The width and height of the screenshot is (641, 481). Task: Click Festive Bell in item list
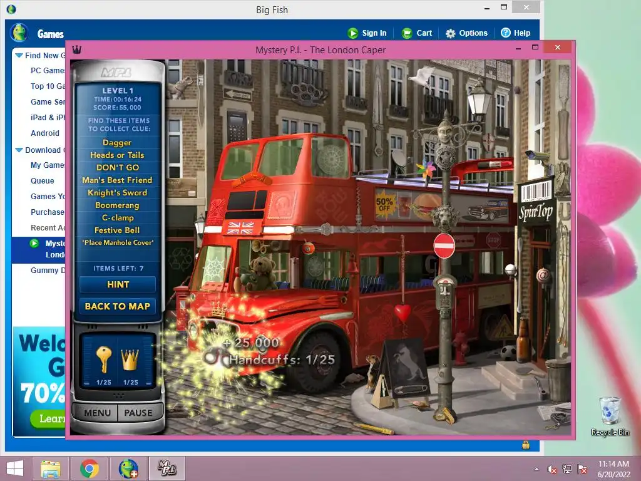coord(117,230)
